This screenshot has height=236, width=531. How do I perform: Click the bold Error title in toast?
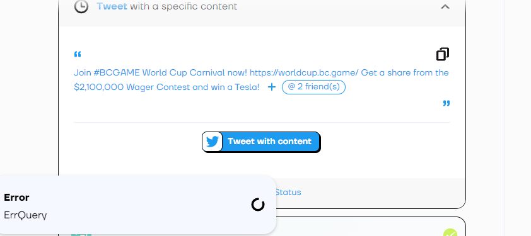[x=16, y=198]
